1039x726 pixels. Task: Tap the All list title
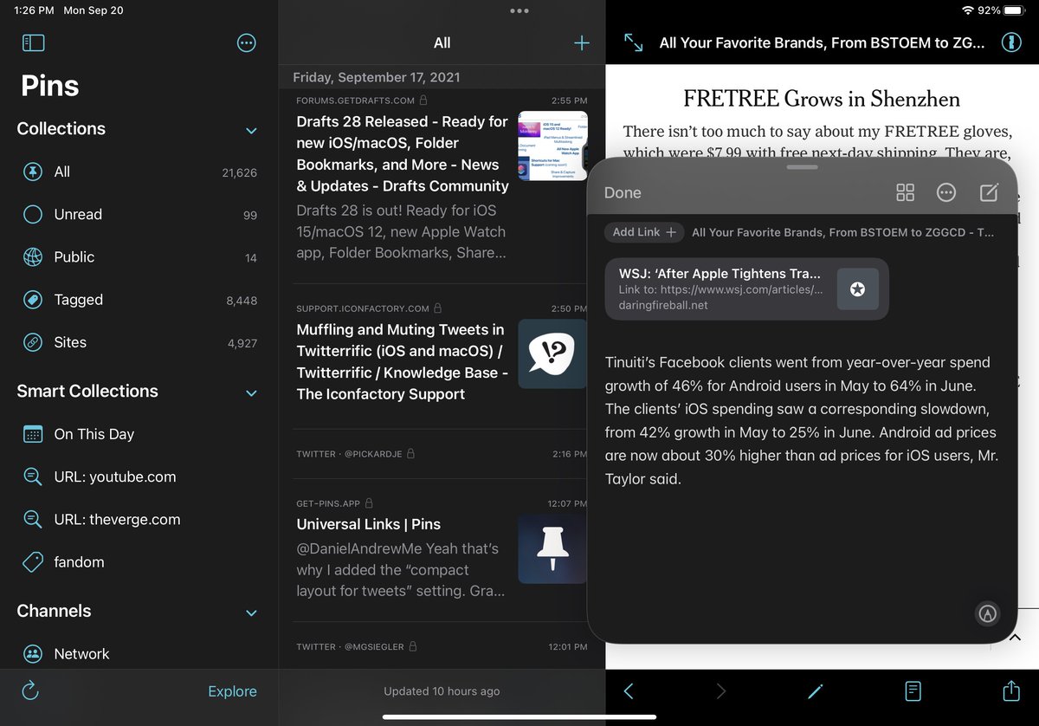point(442,42)
